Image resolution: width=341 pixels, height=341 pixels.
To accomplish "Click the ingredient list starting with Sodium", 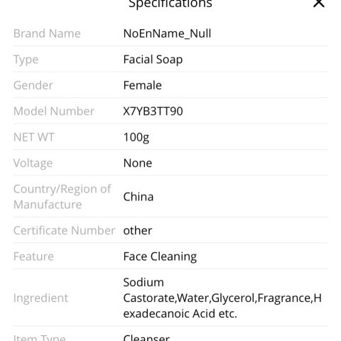I will pyautogui.click(x=222, y=298).
